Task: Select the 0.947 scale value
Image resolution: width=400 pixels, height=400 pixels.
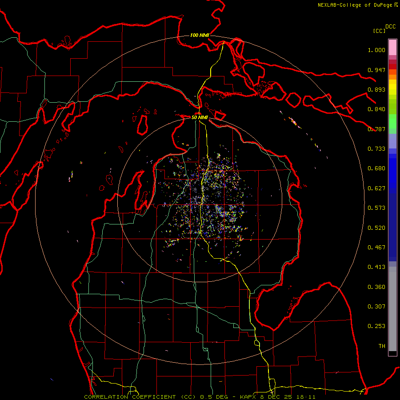Action: (x=376, y=70)
